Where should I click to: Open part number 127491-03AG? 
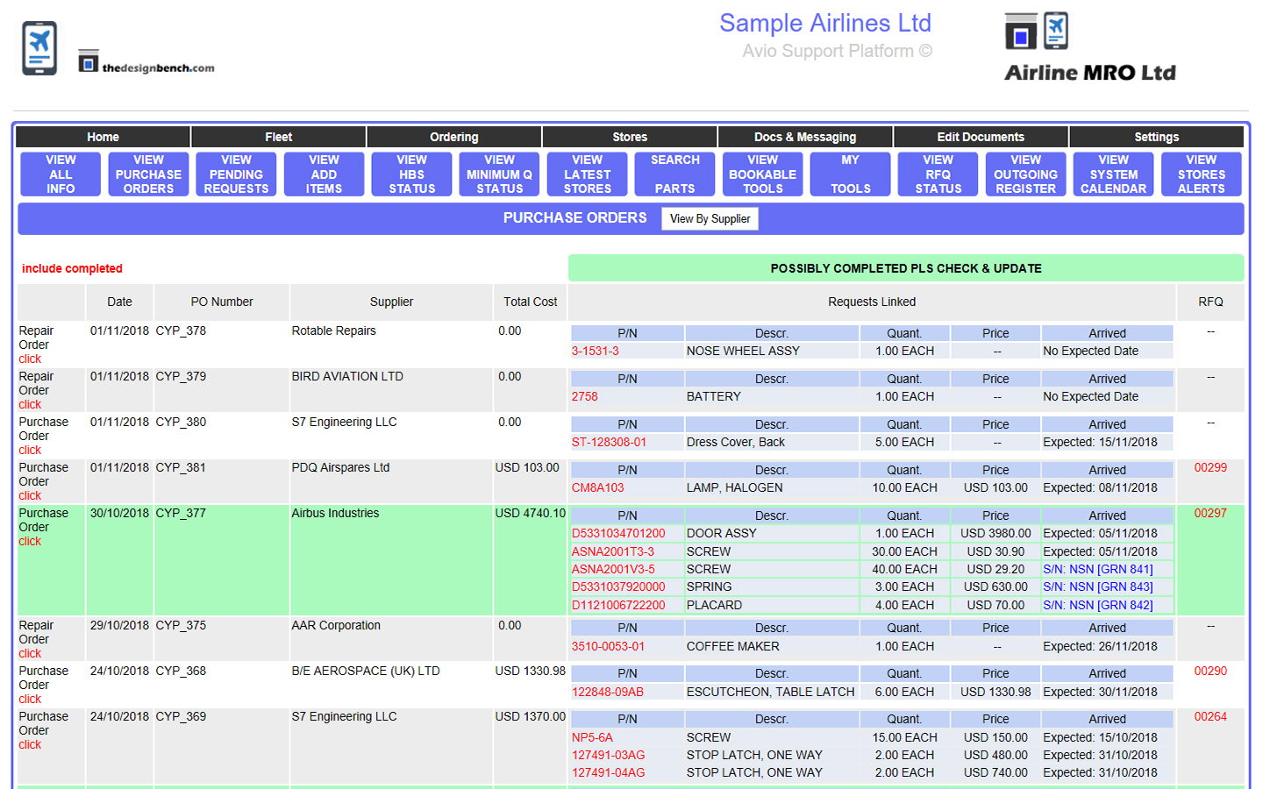609,755
